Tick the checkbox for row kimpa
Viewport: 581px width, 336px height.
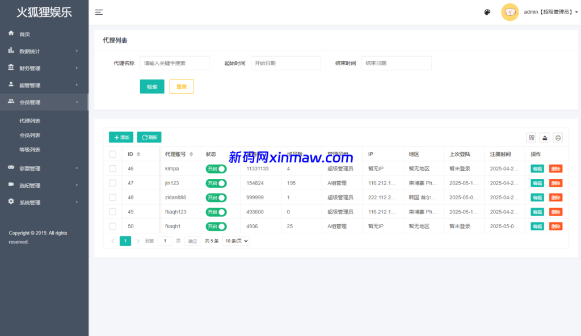(113, 169)
